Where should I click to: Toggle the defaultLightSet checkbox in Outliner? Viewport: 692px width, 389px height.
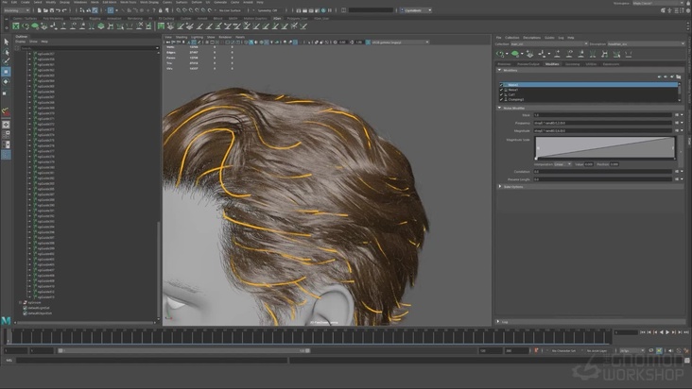pos(26,308)
